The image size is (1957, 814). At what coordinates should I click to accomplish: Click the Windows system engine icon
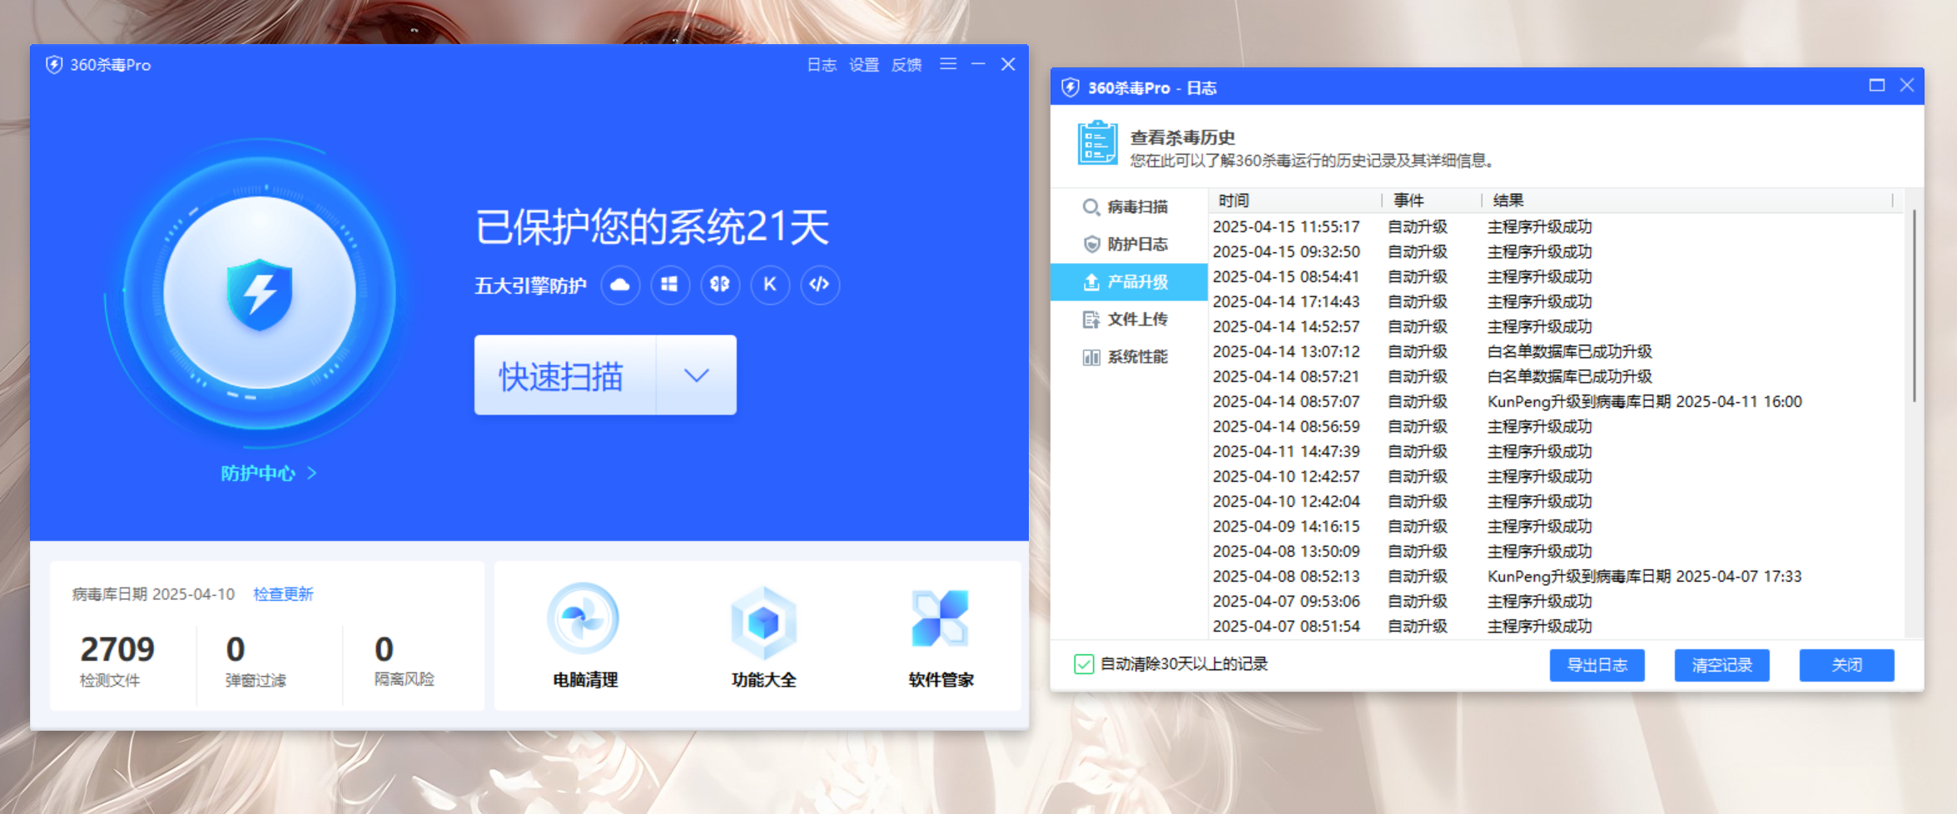click(670, 285)
